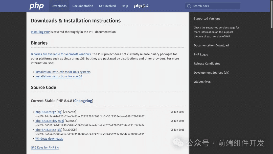This screenshot has height=154, width=273.
Task: Open the PHP 8.4 release logo
Action: (141, 6)
